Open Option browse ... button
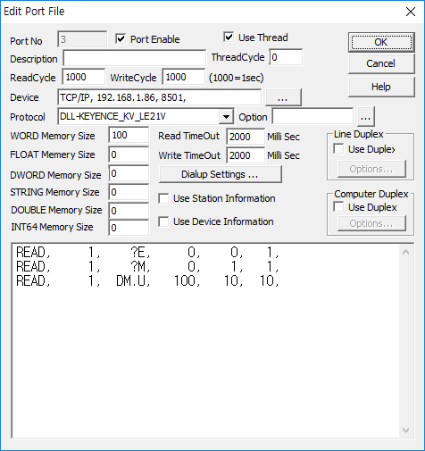This screenshot has width=425, height=451. click(366, 117)
